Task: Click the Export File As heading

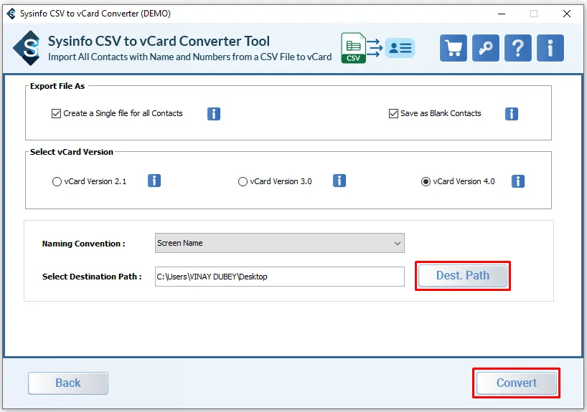Action: pyautogui.click(x=57, y=86)
